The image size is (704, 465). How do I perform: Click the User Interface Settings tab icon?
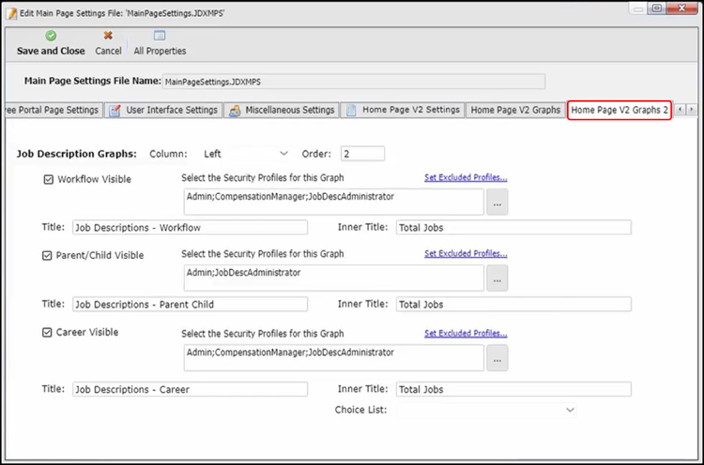click(115, 110)
